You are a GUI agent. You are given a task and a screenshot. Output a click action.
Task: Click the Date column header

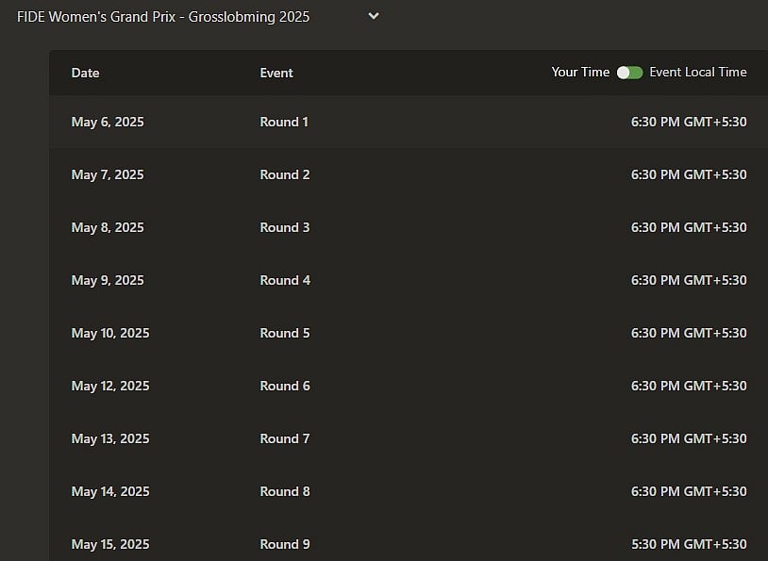[85, 73]
